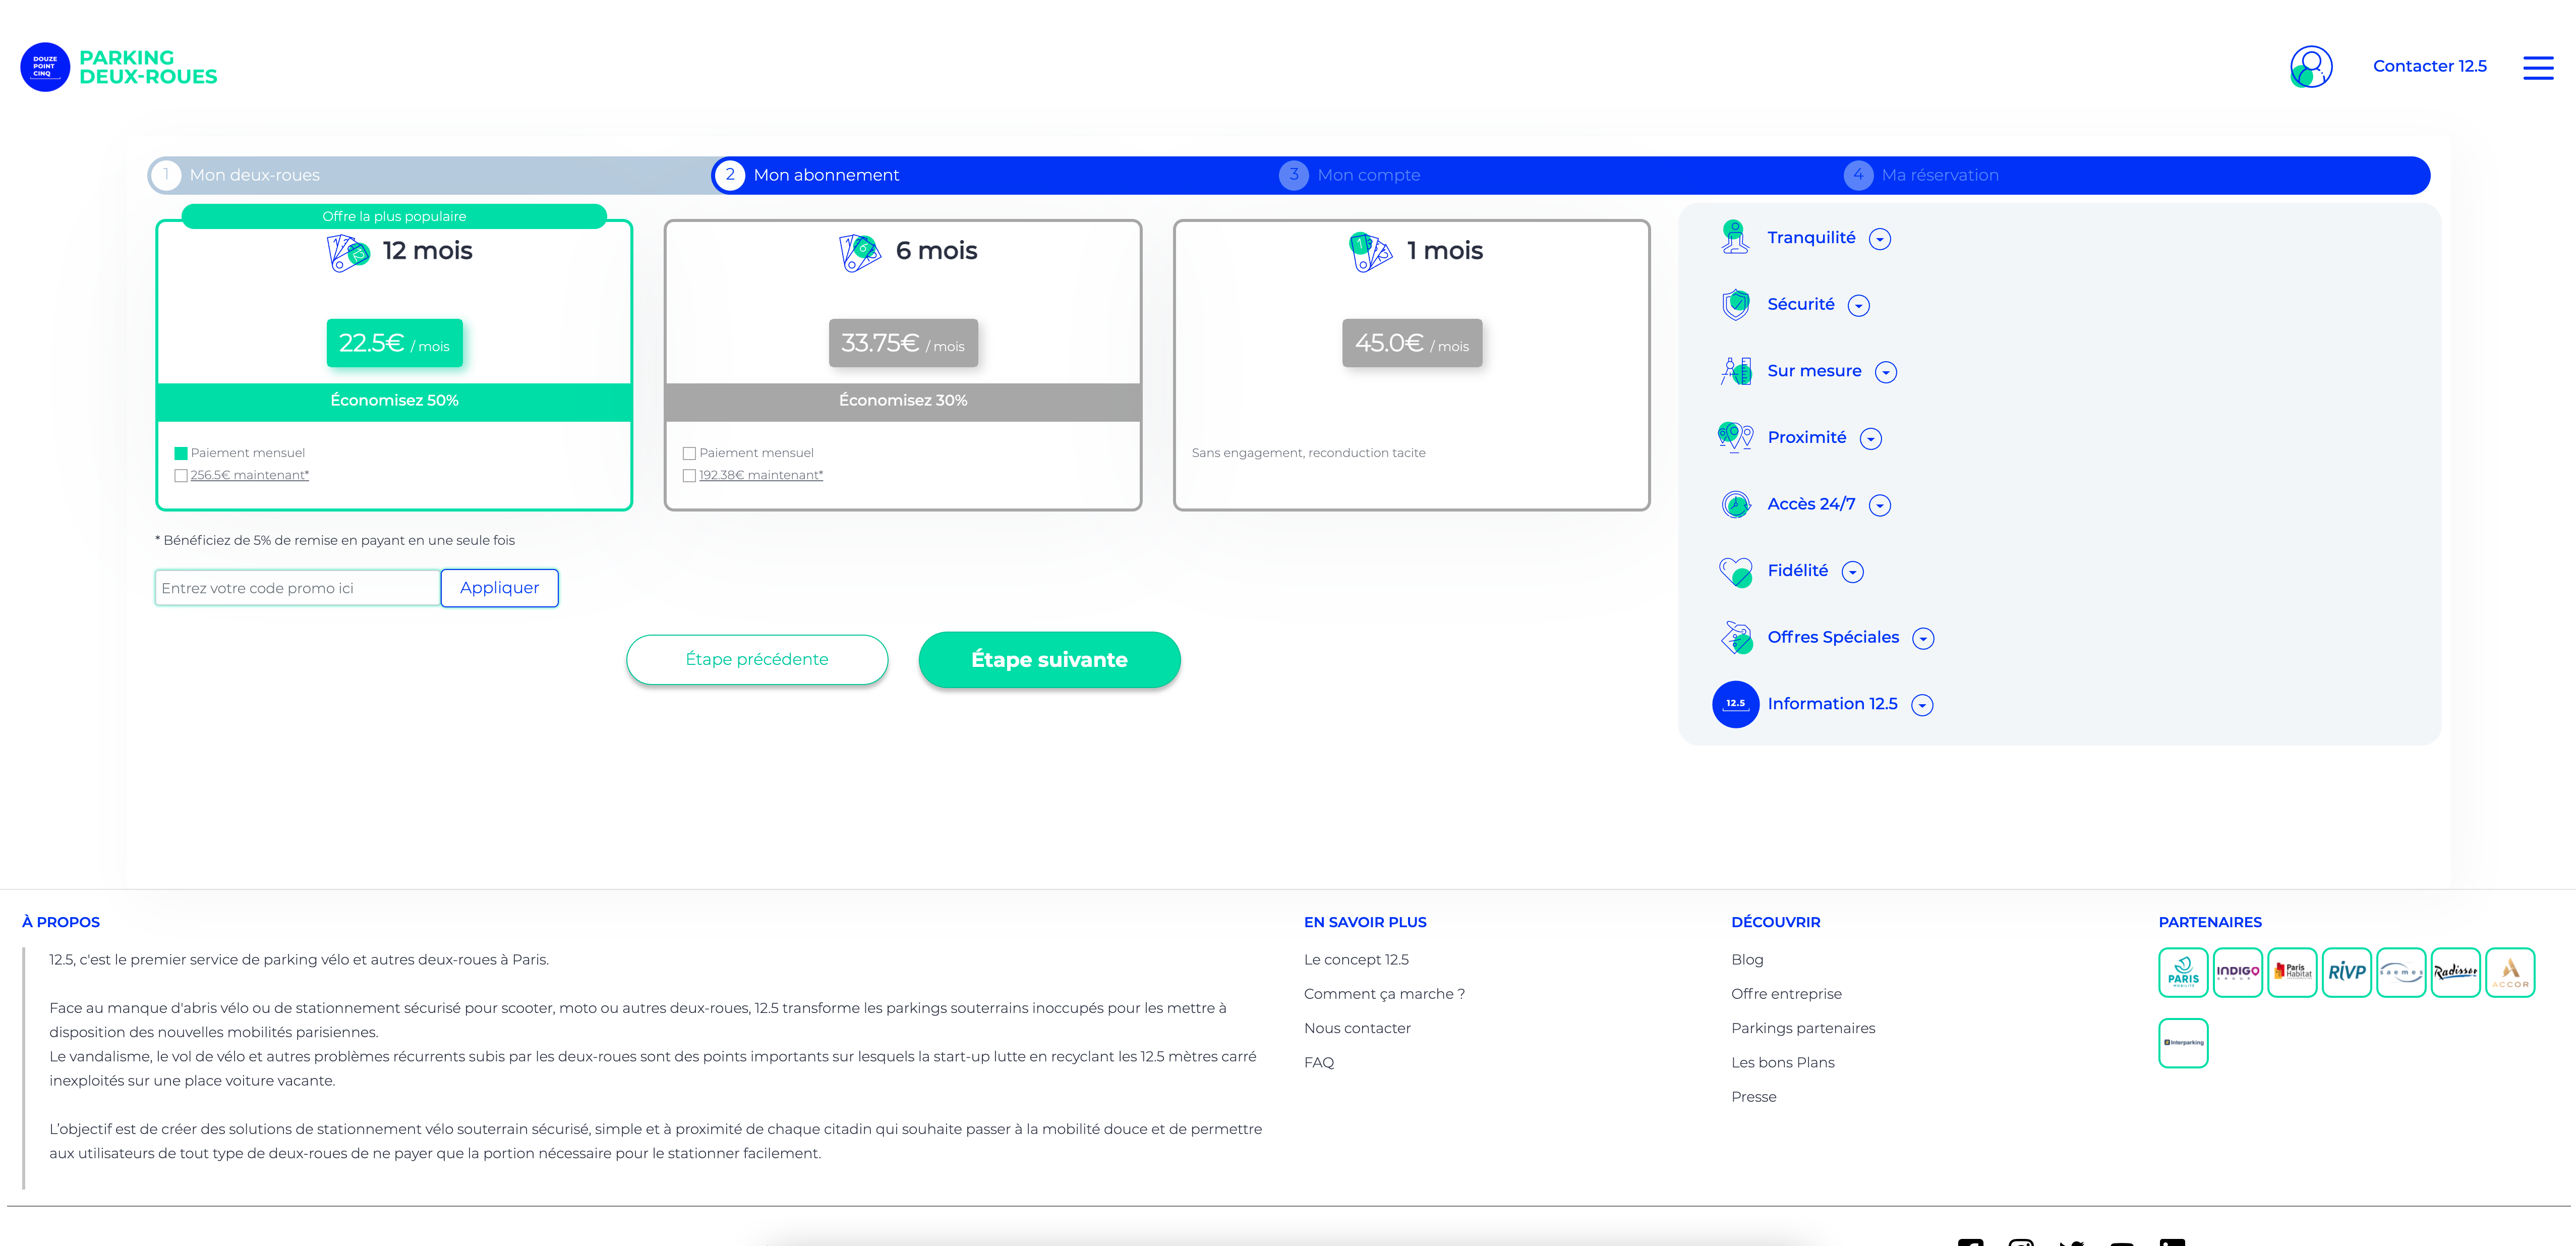Open the FAQ footer link
Screen dimensions: 2576x1246
[1319, 1063]
